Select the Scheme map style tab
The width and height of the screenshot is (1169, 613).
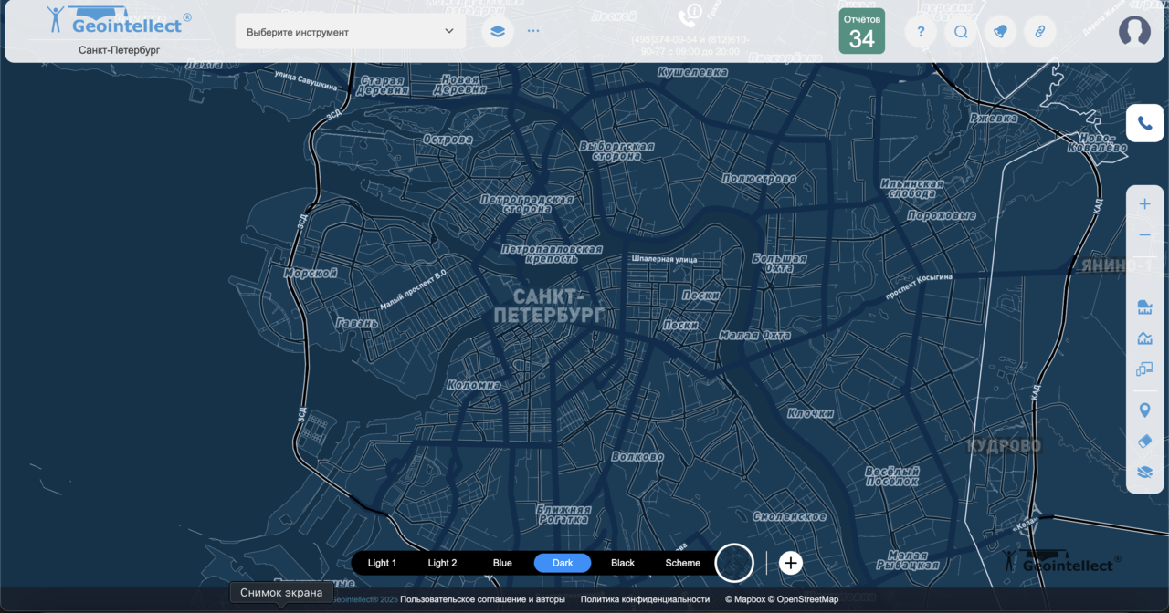682,563
